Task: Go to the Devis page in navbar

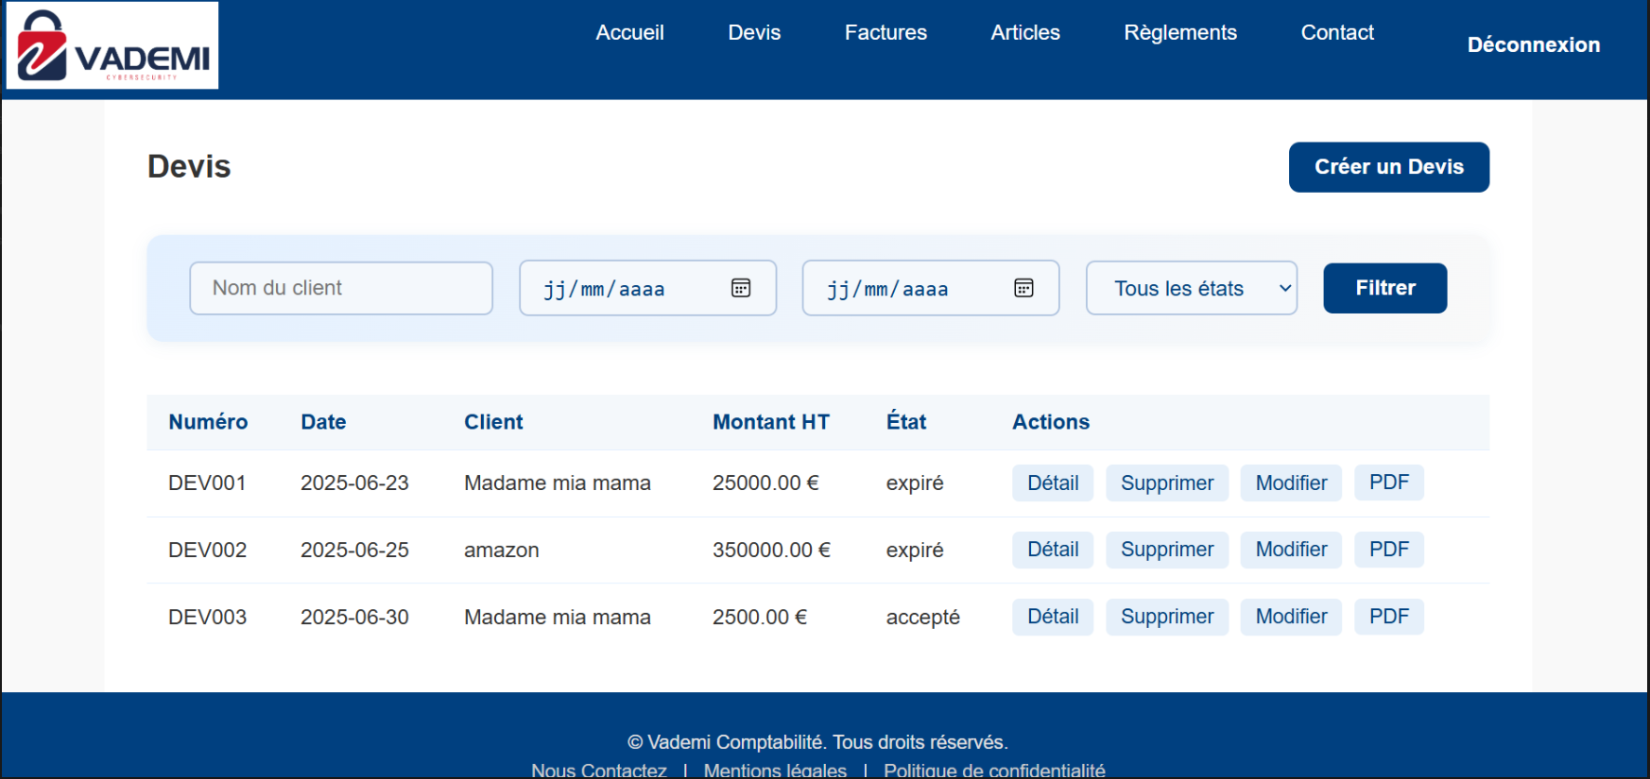Action: [754, 32]
